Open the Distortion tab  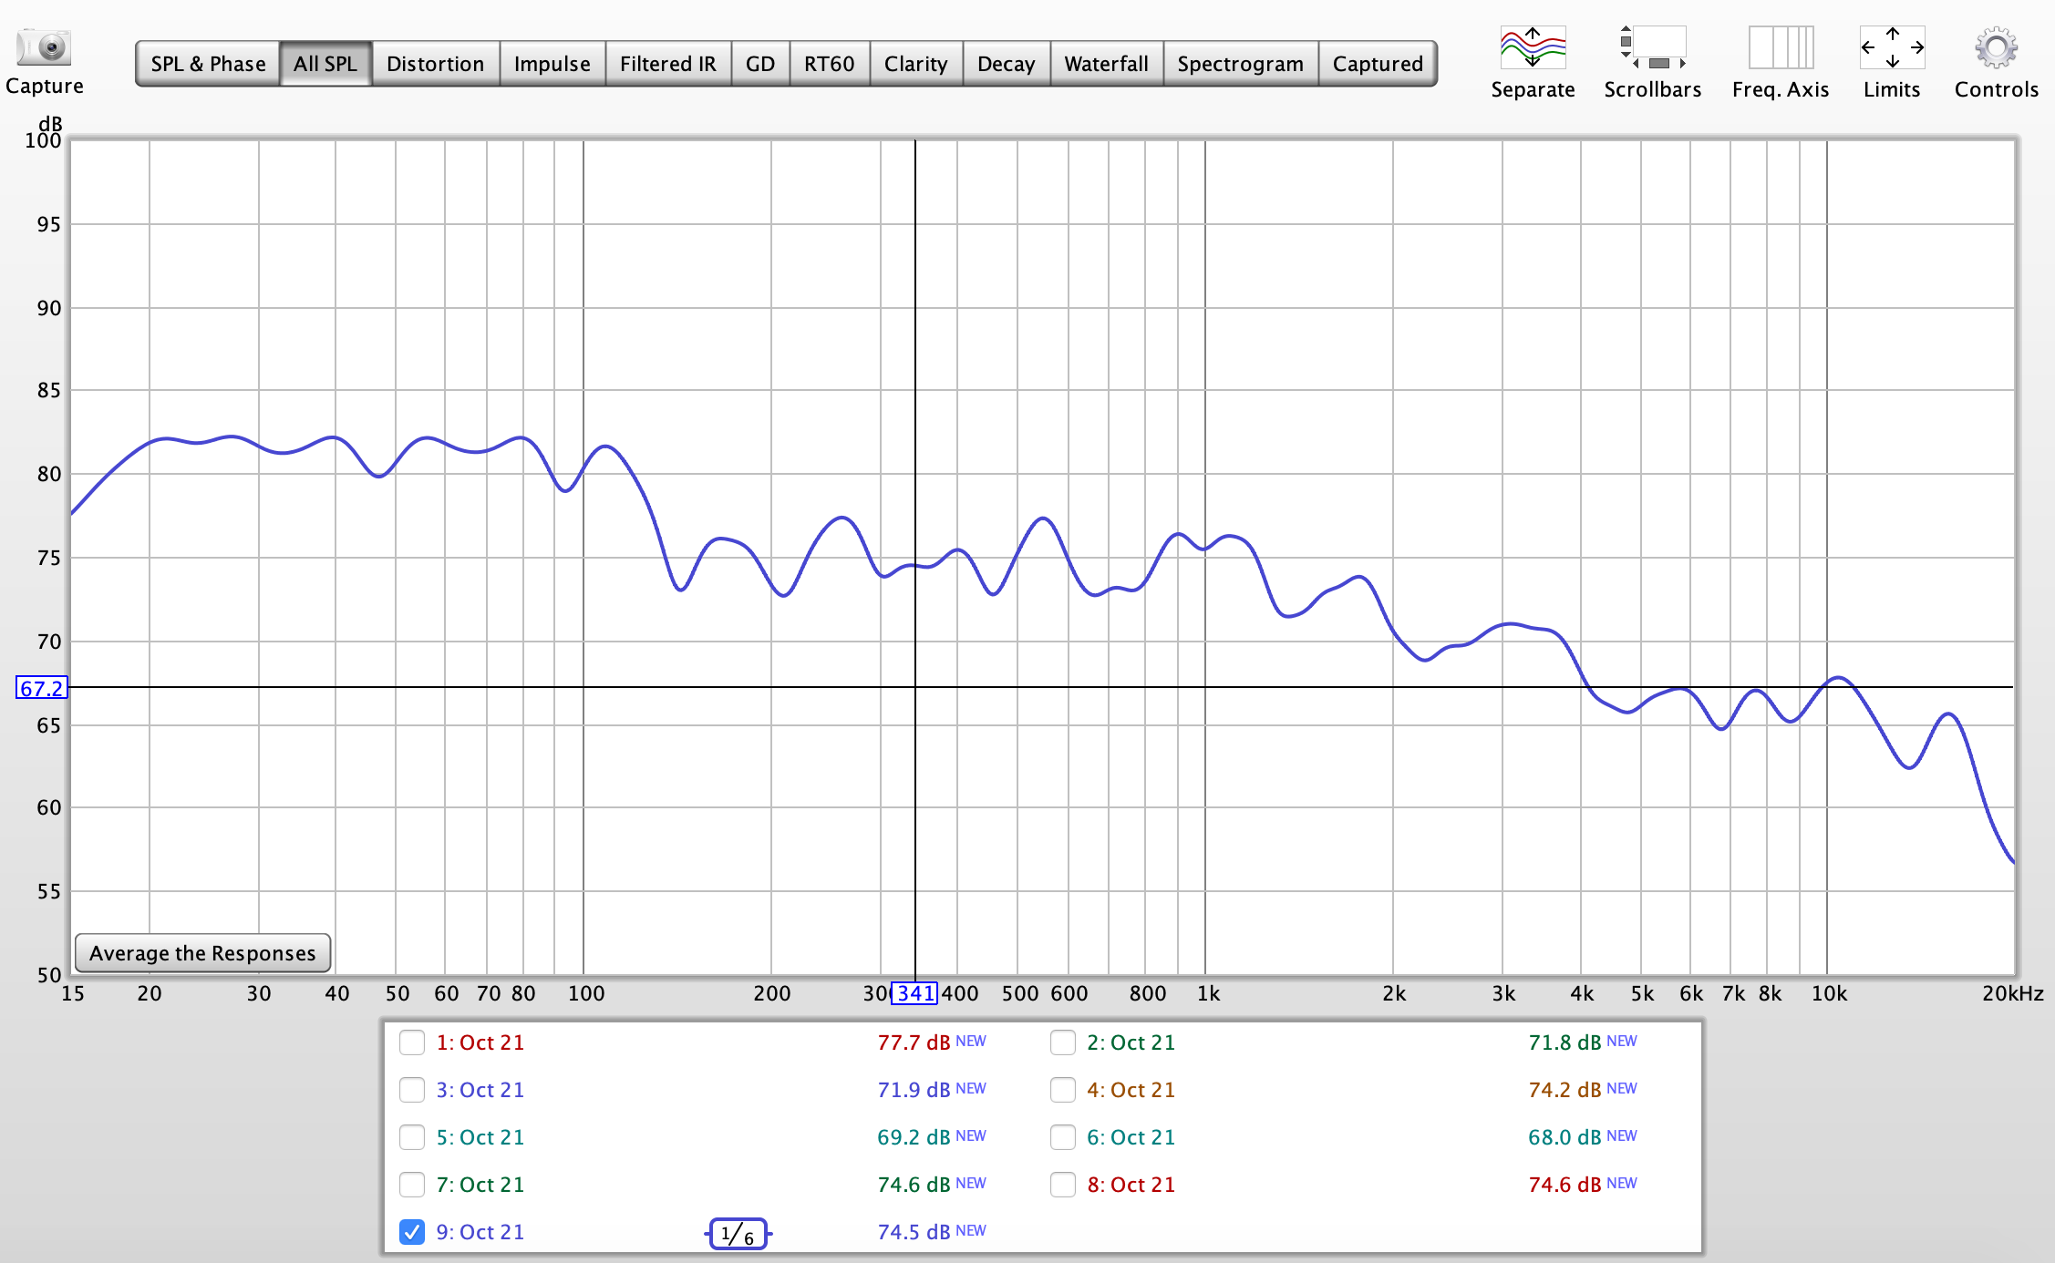click(435, 64)
